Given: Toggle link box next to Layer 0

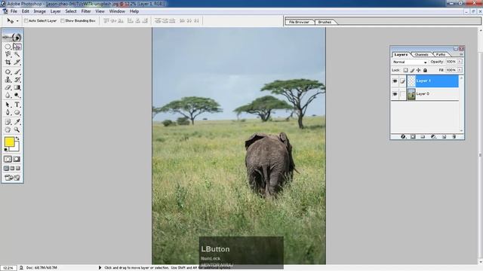Looking at the screenshot, I should coord(402,94).
